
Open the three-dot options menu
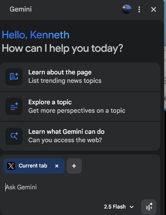(139, 10)
